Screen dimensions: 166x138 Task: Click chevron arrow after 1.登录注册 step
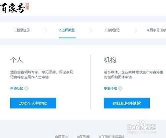46,30
